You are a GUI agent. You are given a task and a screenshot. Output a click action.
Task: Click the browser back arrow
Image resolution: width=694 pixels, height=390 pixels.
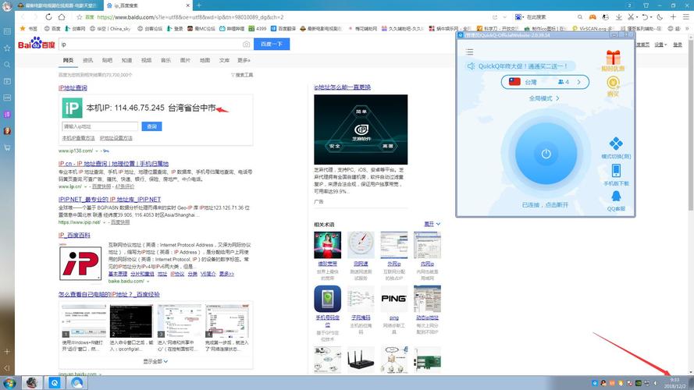click(23, 17)
